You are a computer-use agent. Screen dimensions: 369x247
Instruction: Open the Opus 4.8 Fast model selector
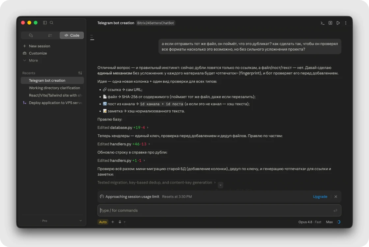point(310,222)
